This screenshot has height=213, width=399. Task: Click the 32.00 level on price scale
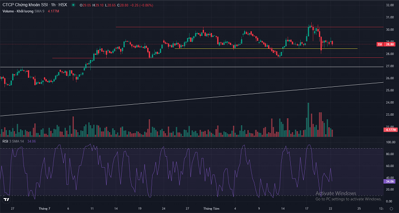coord(390,5)
